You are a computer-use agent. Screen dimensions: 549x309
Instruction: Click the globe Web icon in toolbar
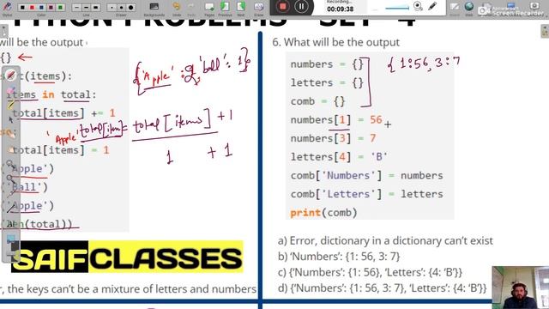469,6
